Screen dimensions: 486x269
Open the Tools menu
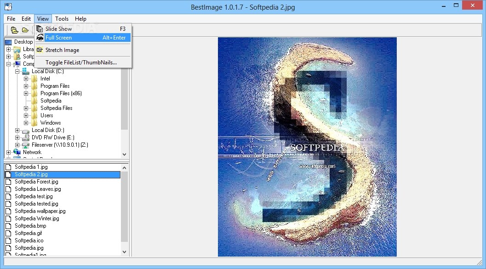[x=62, y=19]
